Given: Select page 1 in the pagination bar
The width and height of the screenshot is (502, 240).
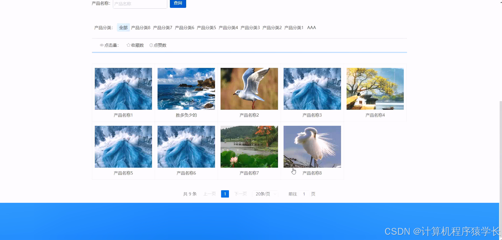Looking at the screenshot, I should pyautogui.click(x=225, y=194).
